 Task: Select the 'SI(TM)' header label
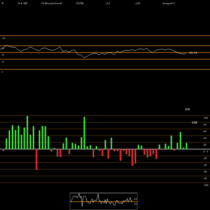tap(80, 3)
